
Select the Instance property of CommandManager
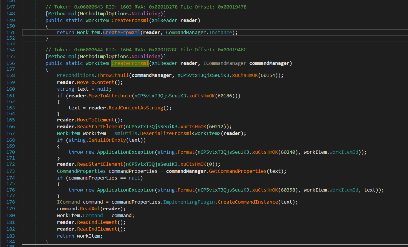coord(220,33)
